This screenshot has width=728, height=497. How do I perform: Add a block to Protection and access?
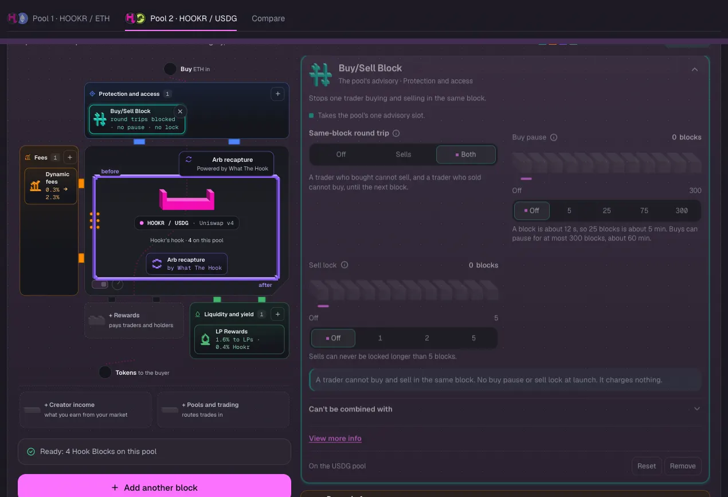click(277, 94)
